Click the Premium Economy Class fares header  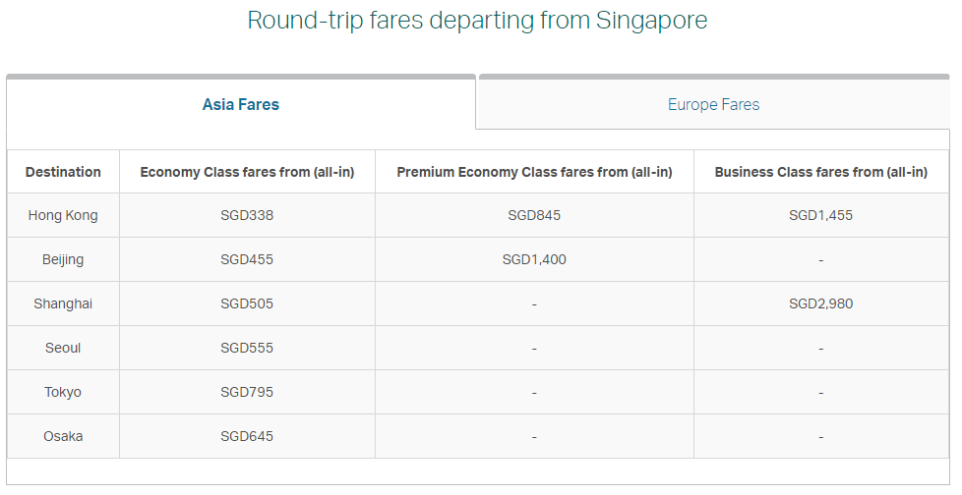(x=534, y=172)
